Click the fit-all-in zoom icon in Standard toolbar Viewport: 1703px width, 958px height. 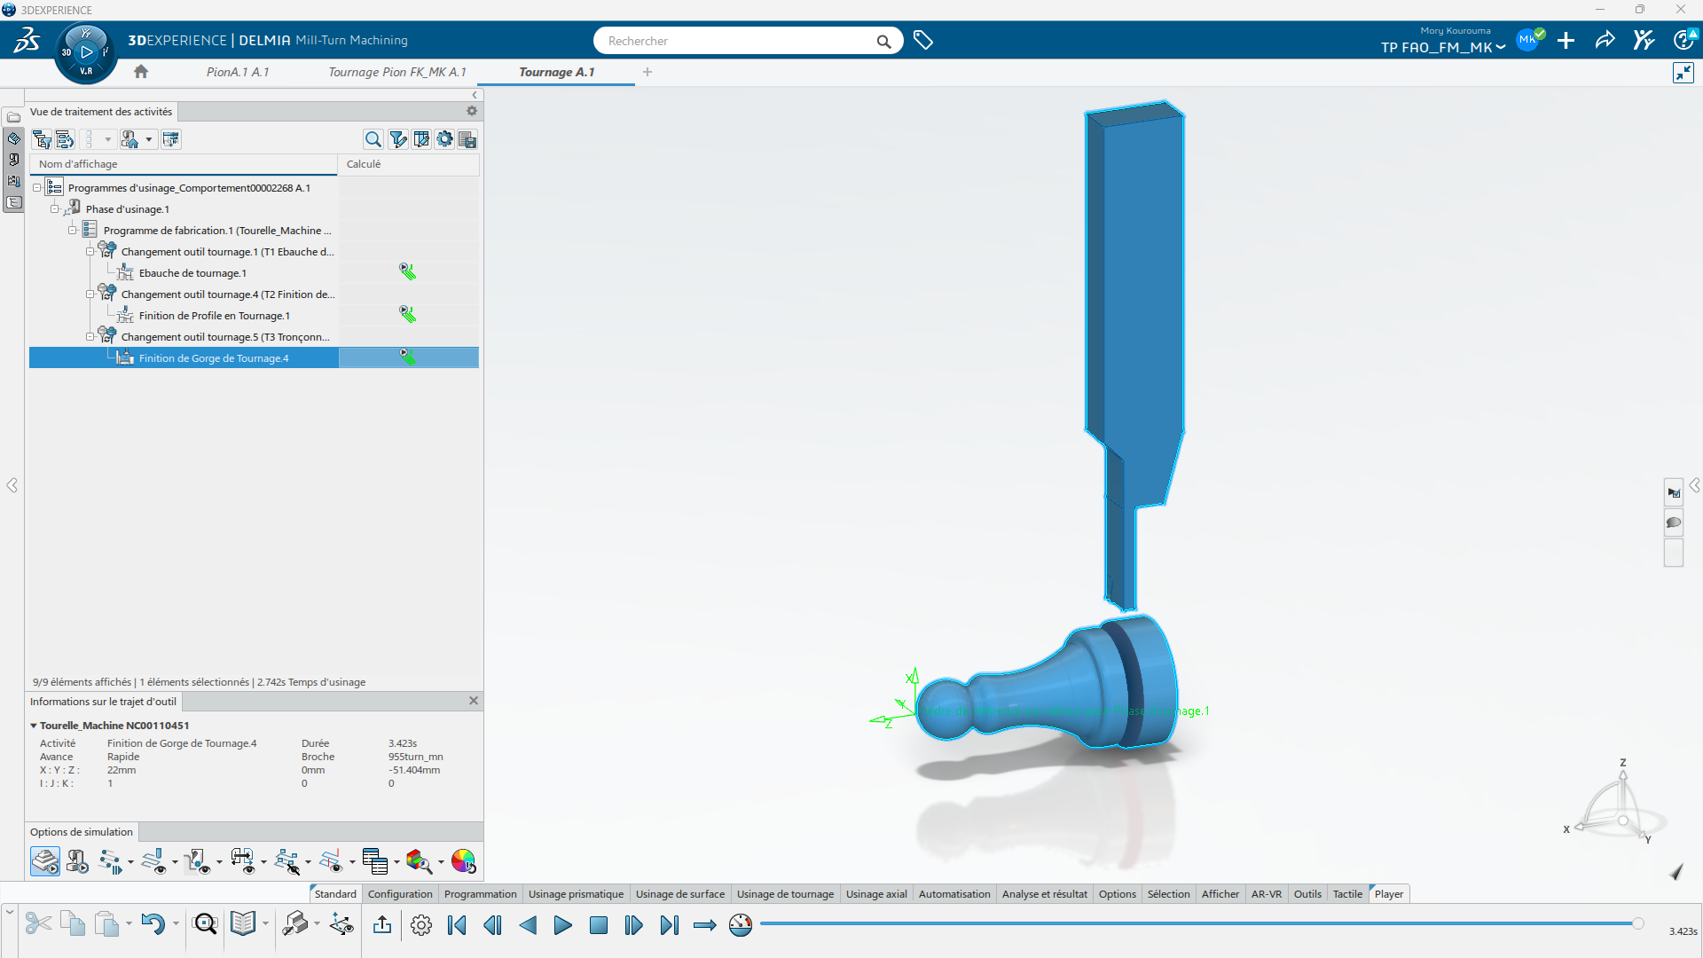pyautogui.click(x=205, y=924)
